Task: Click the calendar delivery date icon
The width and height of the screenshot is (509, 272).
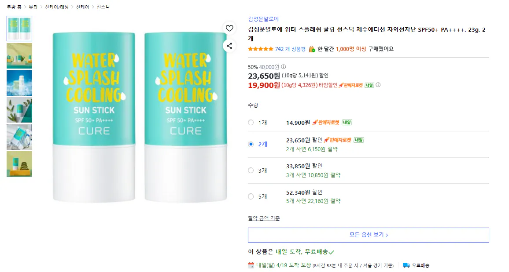Action: pos(251,265)
